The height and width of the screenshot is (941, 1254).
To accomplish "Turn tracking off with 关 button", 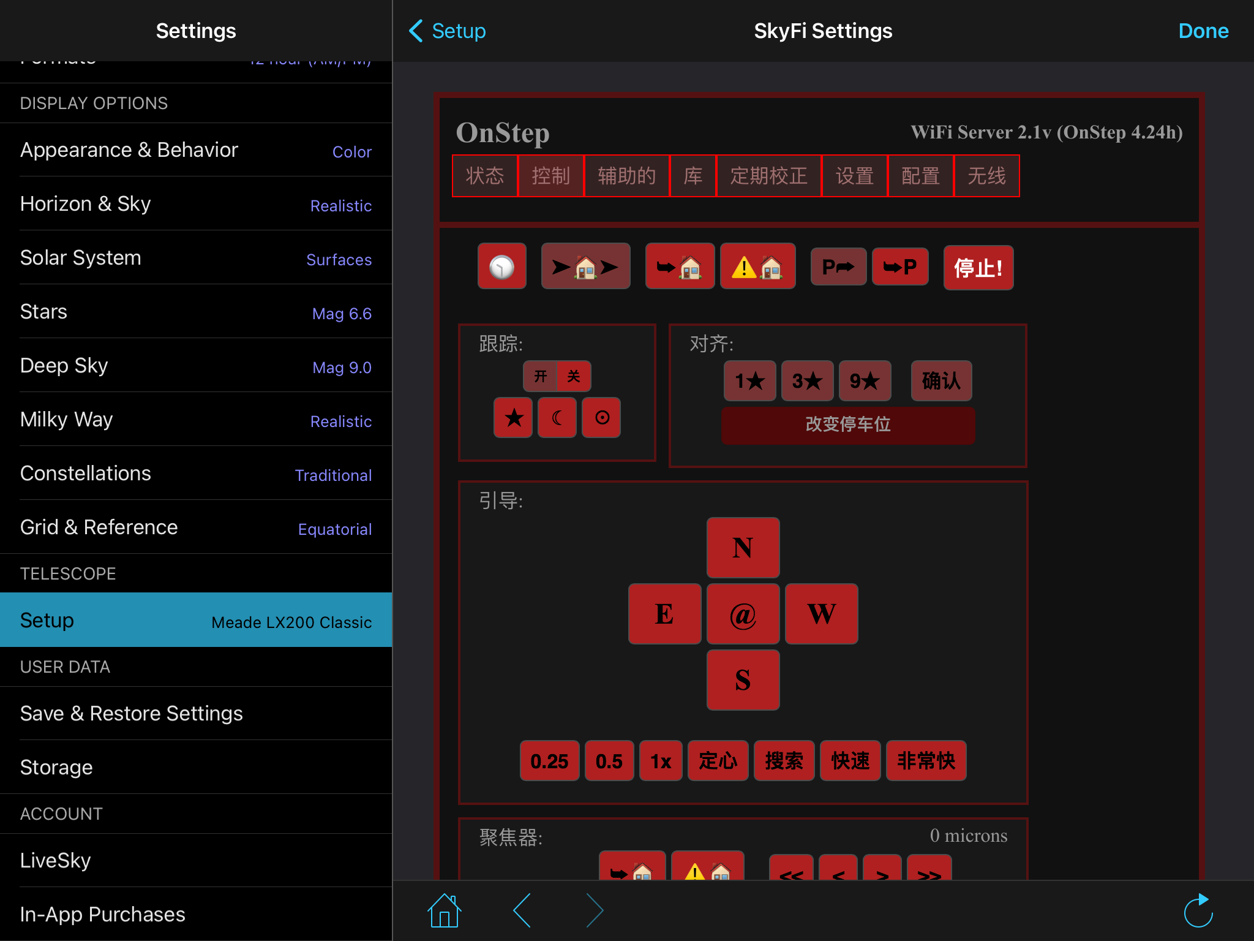I will [x=574, y=376].
